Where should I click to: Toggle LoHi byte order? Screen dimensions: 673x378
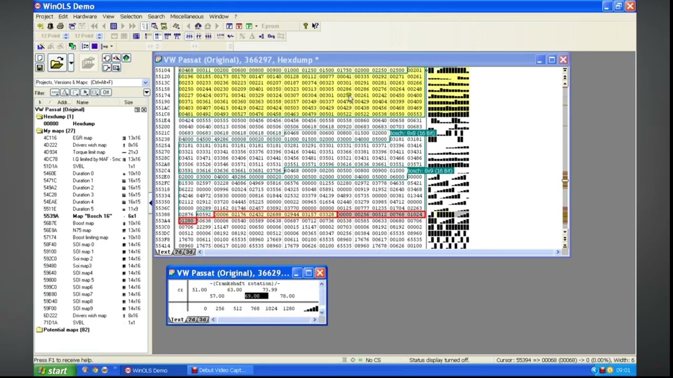click(x=220, y=36)
